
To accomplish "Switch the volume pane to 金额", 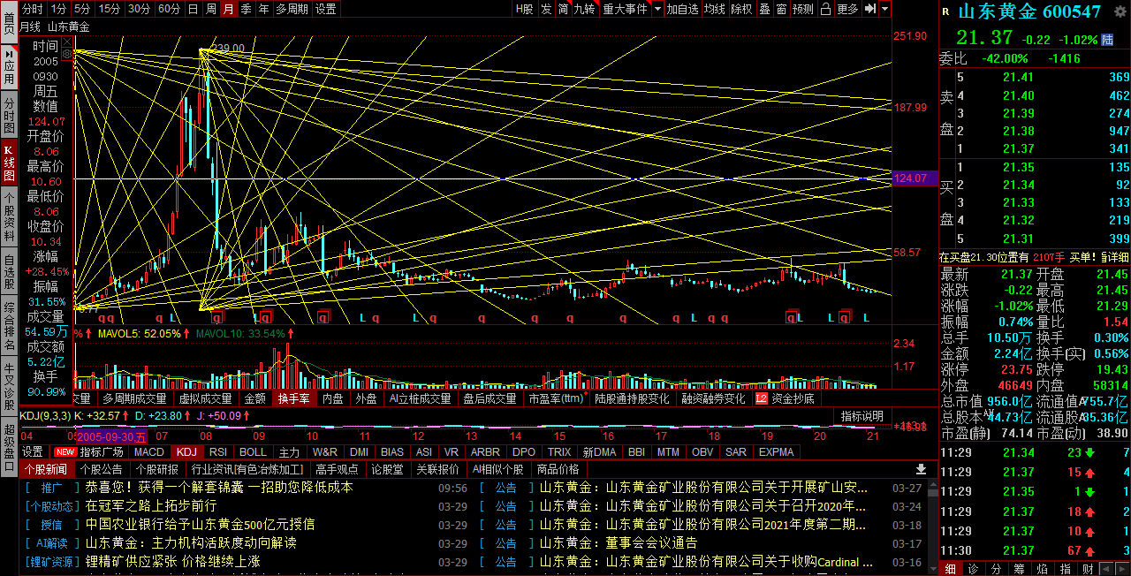I will point(255,398).
